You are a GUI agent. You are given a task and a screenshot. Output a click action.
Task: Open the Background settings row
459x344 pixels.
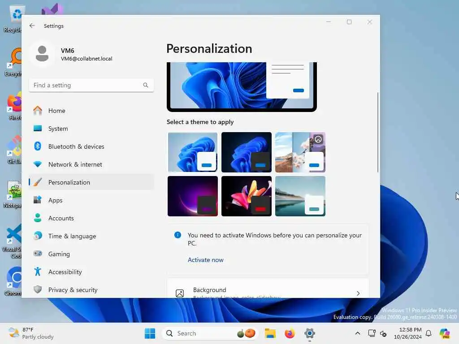[268, 289]
